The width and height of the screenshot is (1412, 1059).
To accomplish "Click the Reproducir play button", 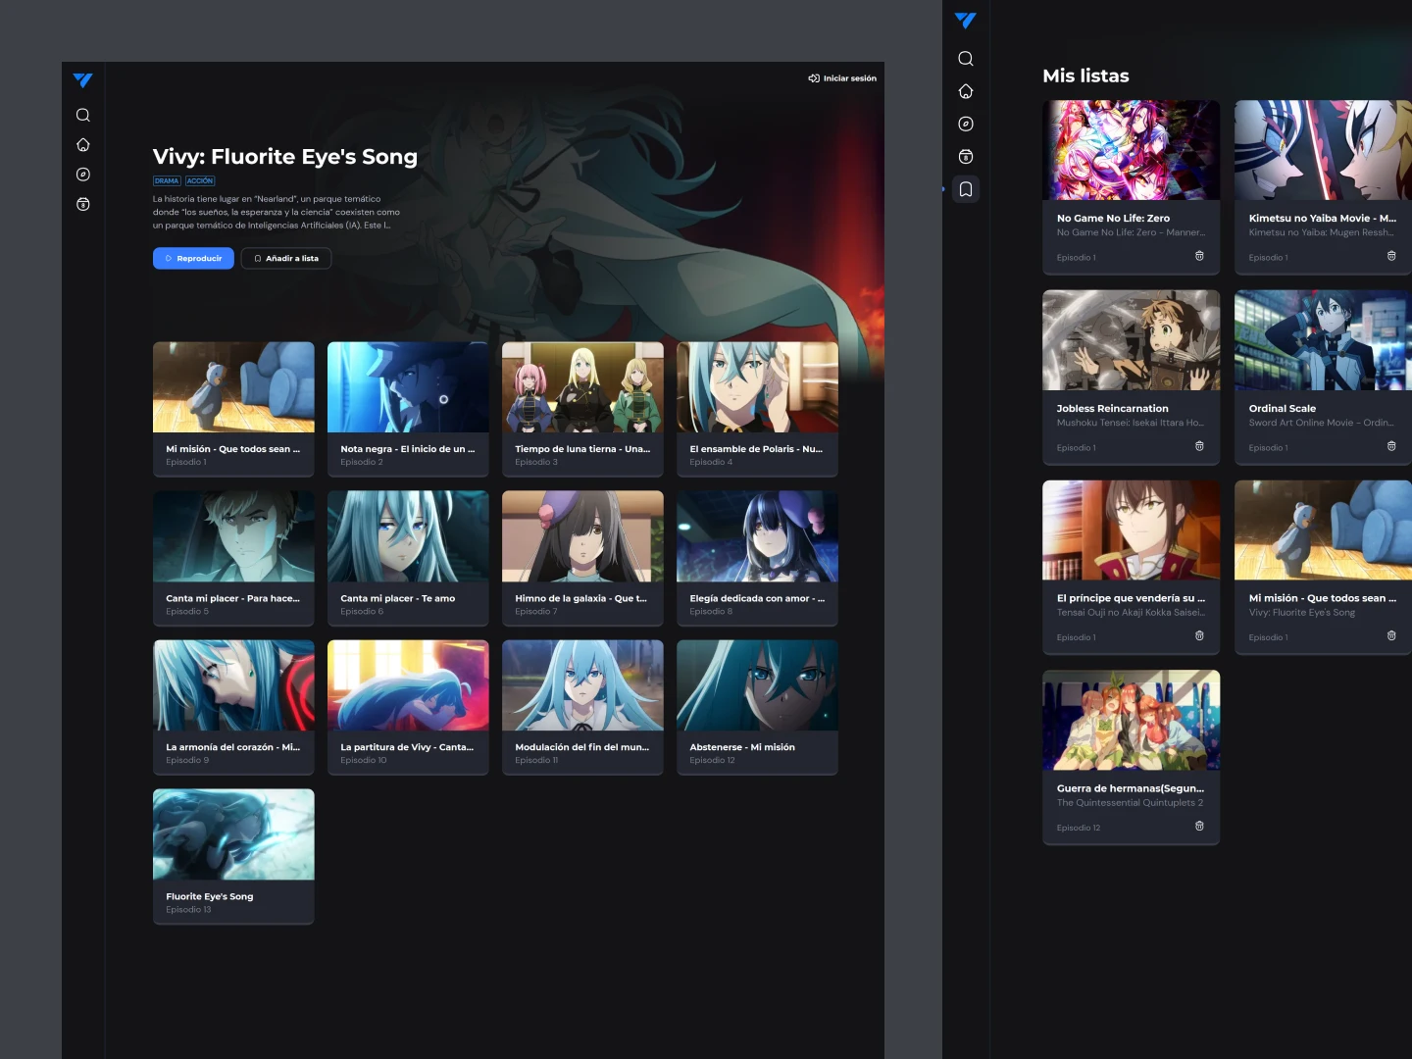I will [193, 258].
